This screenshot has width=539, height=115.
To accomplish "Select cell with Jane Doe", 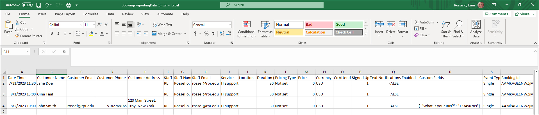I will pos(51,83).
